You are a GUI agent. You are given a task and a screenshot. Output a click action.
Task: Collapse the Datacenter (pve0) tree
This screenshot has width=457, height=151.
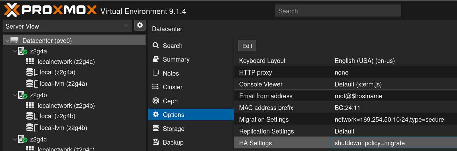(x=7, y=41)
